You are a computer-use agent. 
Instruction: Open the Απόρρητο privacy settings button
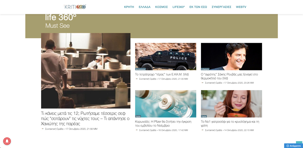293,146
